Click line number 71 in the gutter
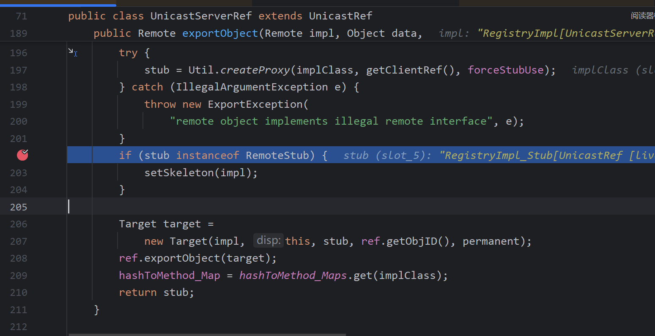 pos(21,16)
